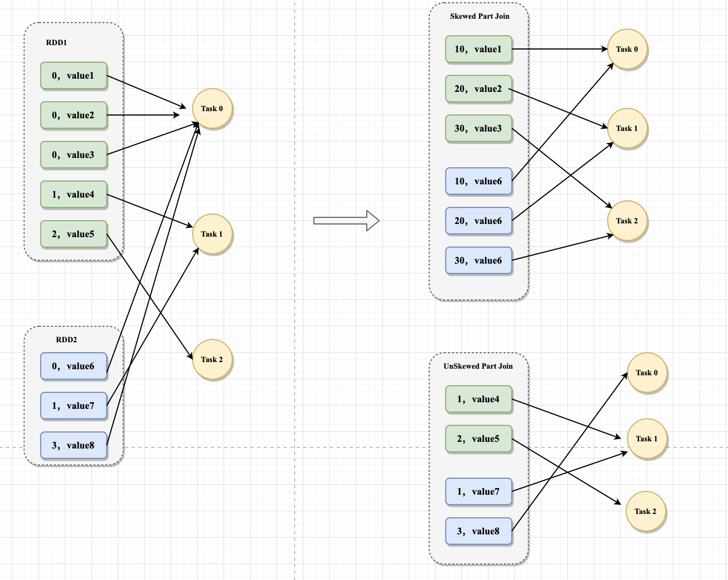Screen dimensions: 728x580
Task: Select the Task 0 circle next to RDD1
Action: tap(212, 108)
